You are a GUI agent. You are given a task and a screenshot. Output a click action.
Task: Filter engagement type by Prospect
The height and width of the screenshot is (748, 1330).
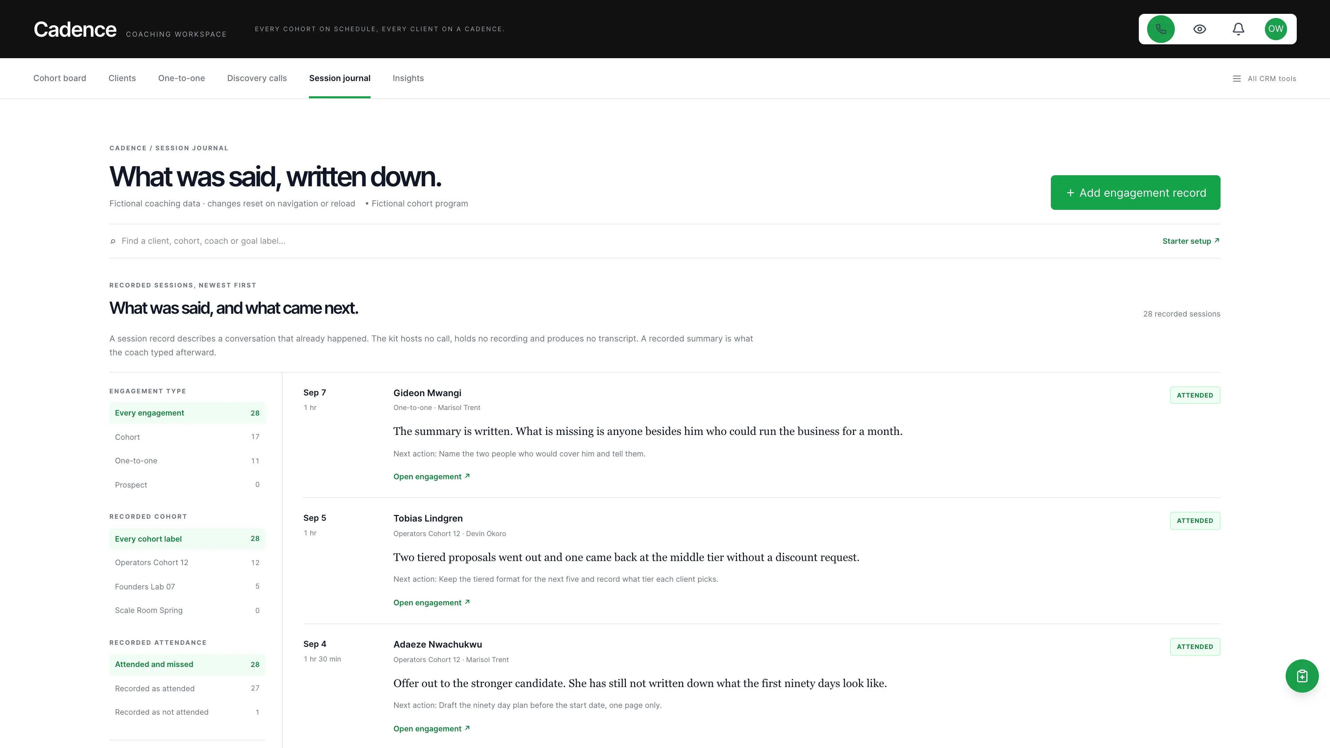187,485
